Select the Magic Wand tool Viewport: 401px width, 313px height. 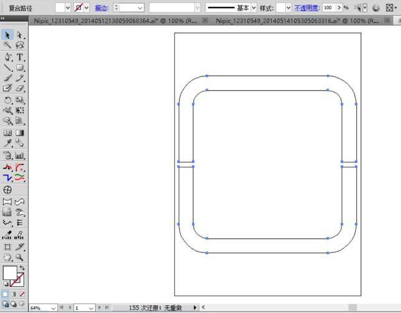point(7,45)
